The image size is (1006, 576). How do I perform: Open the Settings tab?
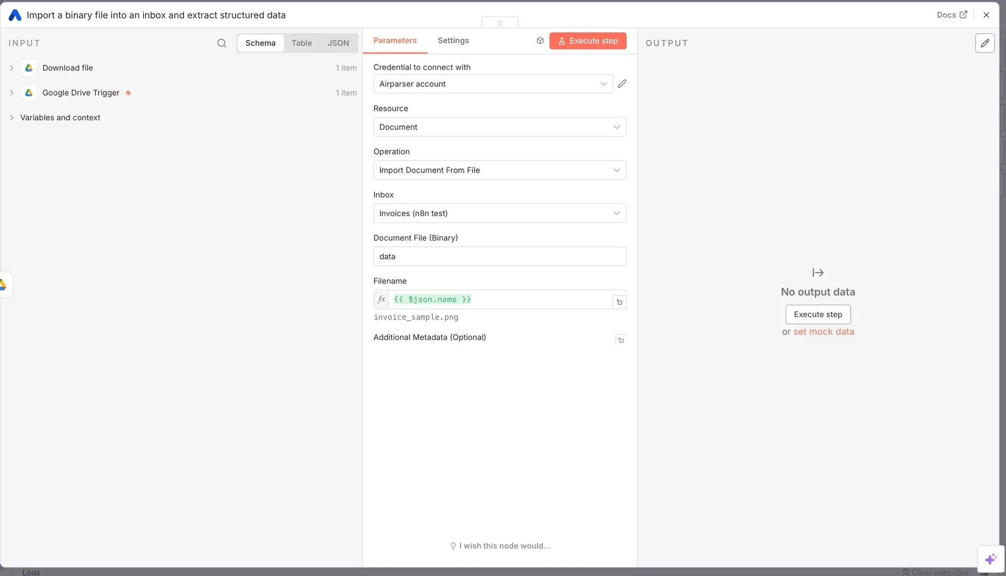point(453,40)
